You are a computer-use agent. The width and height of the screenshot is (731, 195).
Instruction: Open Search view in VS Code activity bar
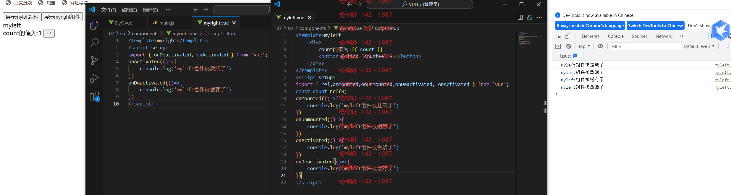click(94, 43)
